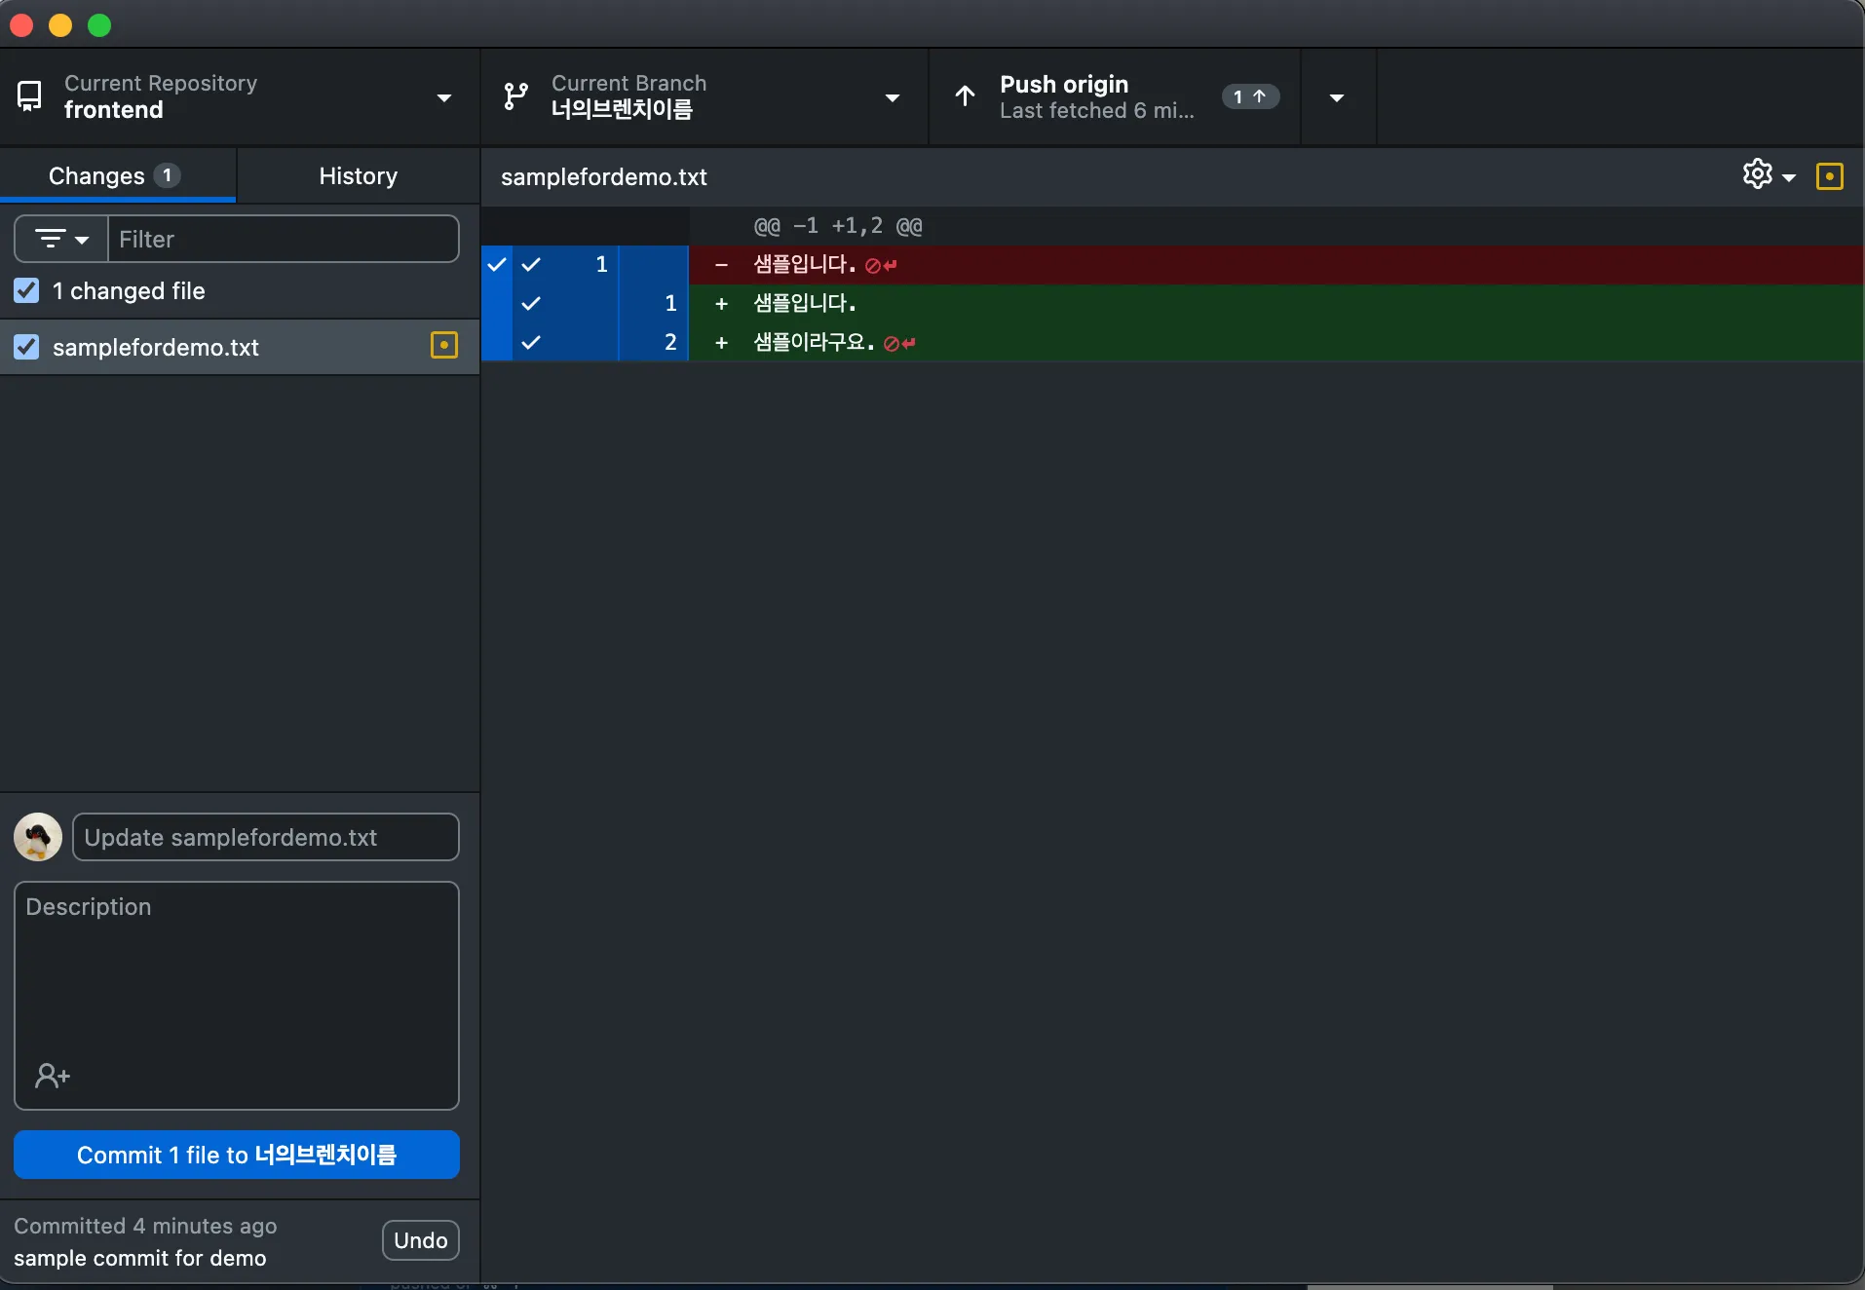Click the user avatar thumbnail

tap(38, 837)
